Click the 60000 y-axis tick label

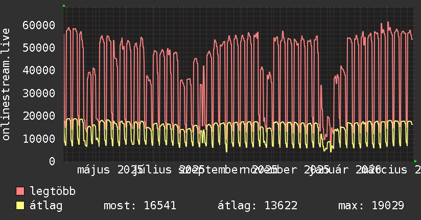click(x=39, y=25)
